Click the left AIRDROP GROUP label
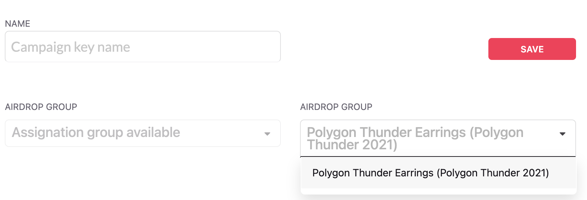 pos(41,107)
